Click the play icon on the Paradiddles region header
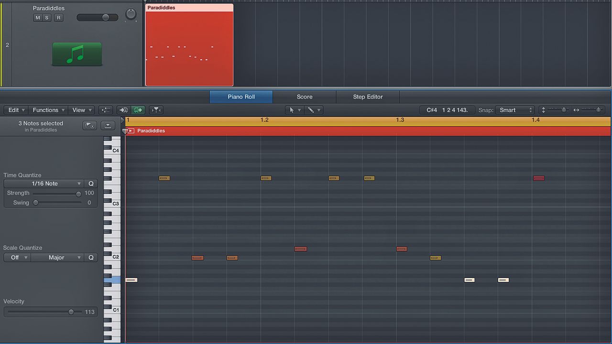The image size is (612, 344). click(131, 131)
